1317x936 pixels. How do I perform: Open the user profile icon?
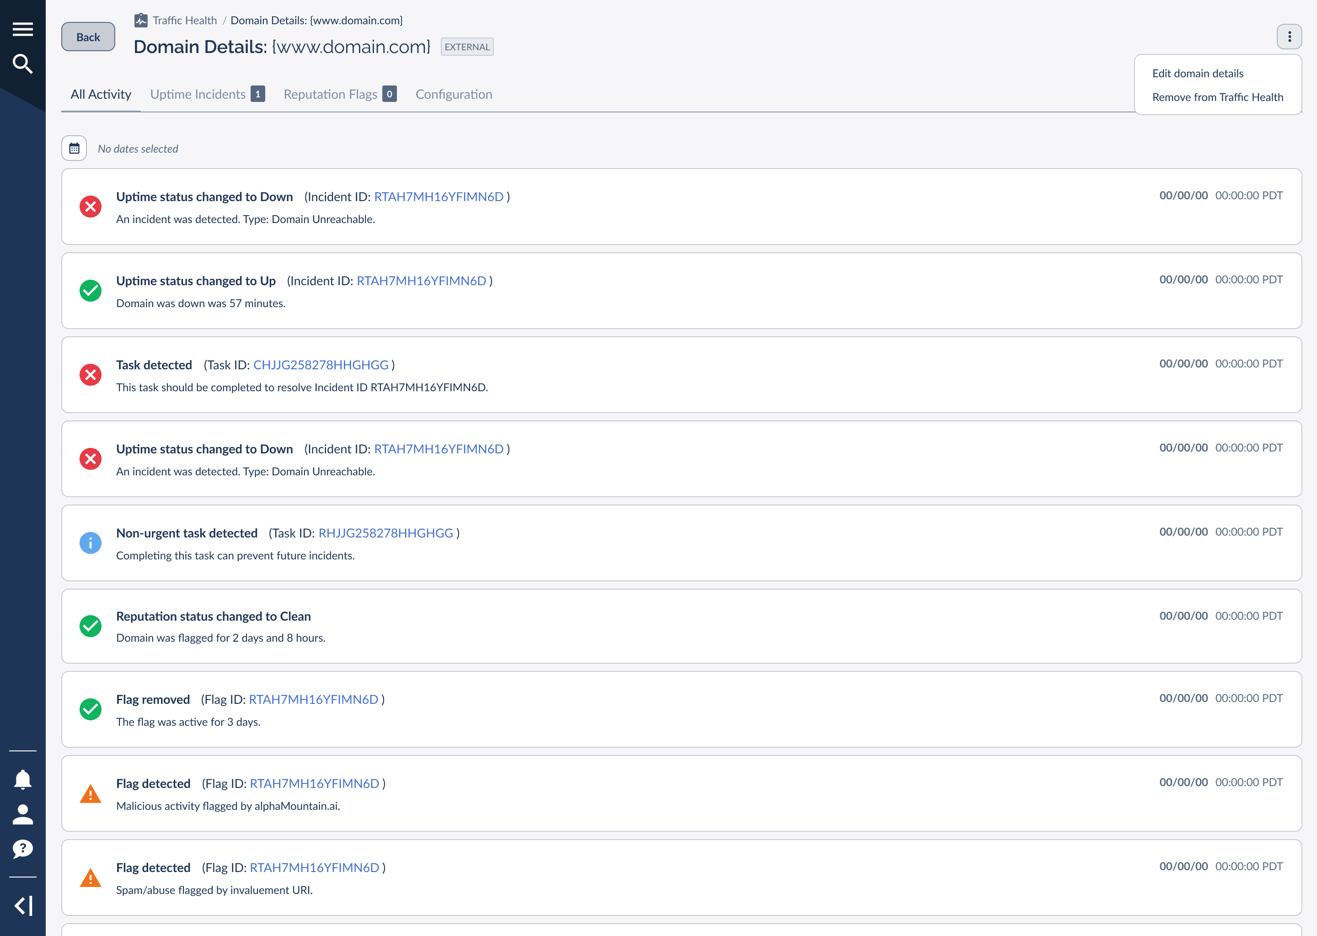click(x=22, y=814)
